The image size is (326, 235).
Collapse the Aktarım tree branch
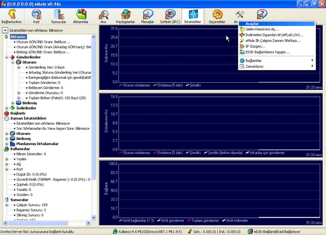point(6,37)
